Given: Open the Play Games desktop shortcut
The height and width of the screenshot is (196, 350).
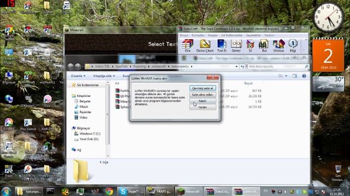Looking at the screenshot, I should click(28, 125).
